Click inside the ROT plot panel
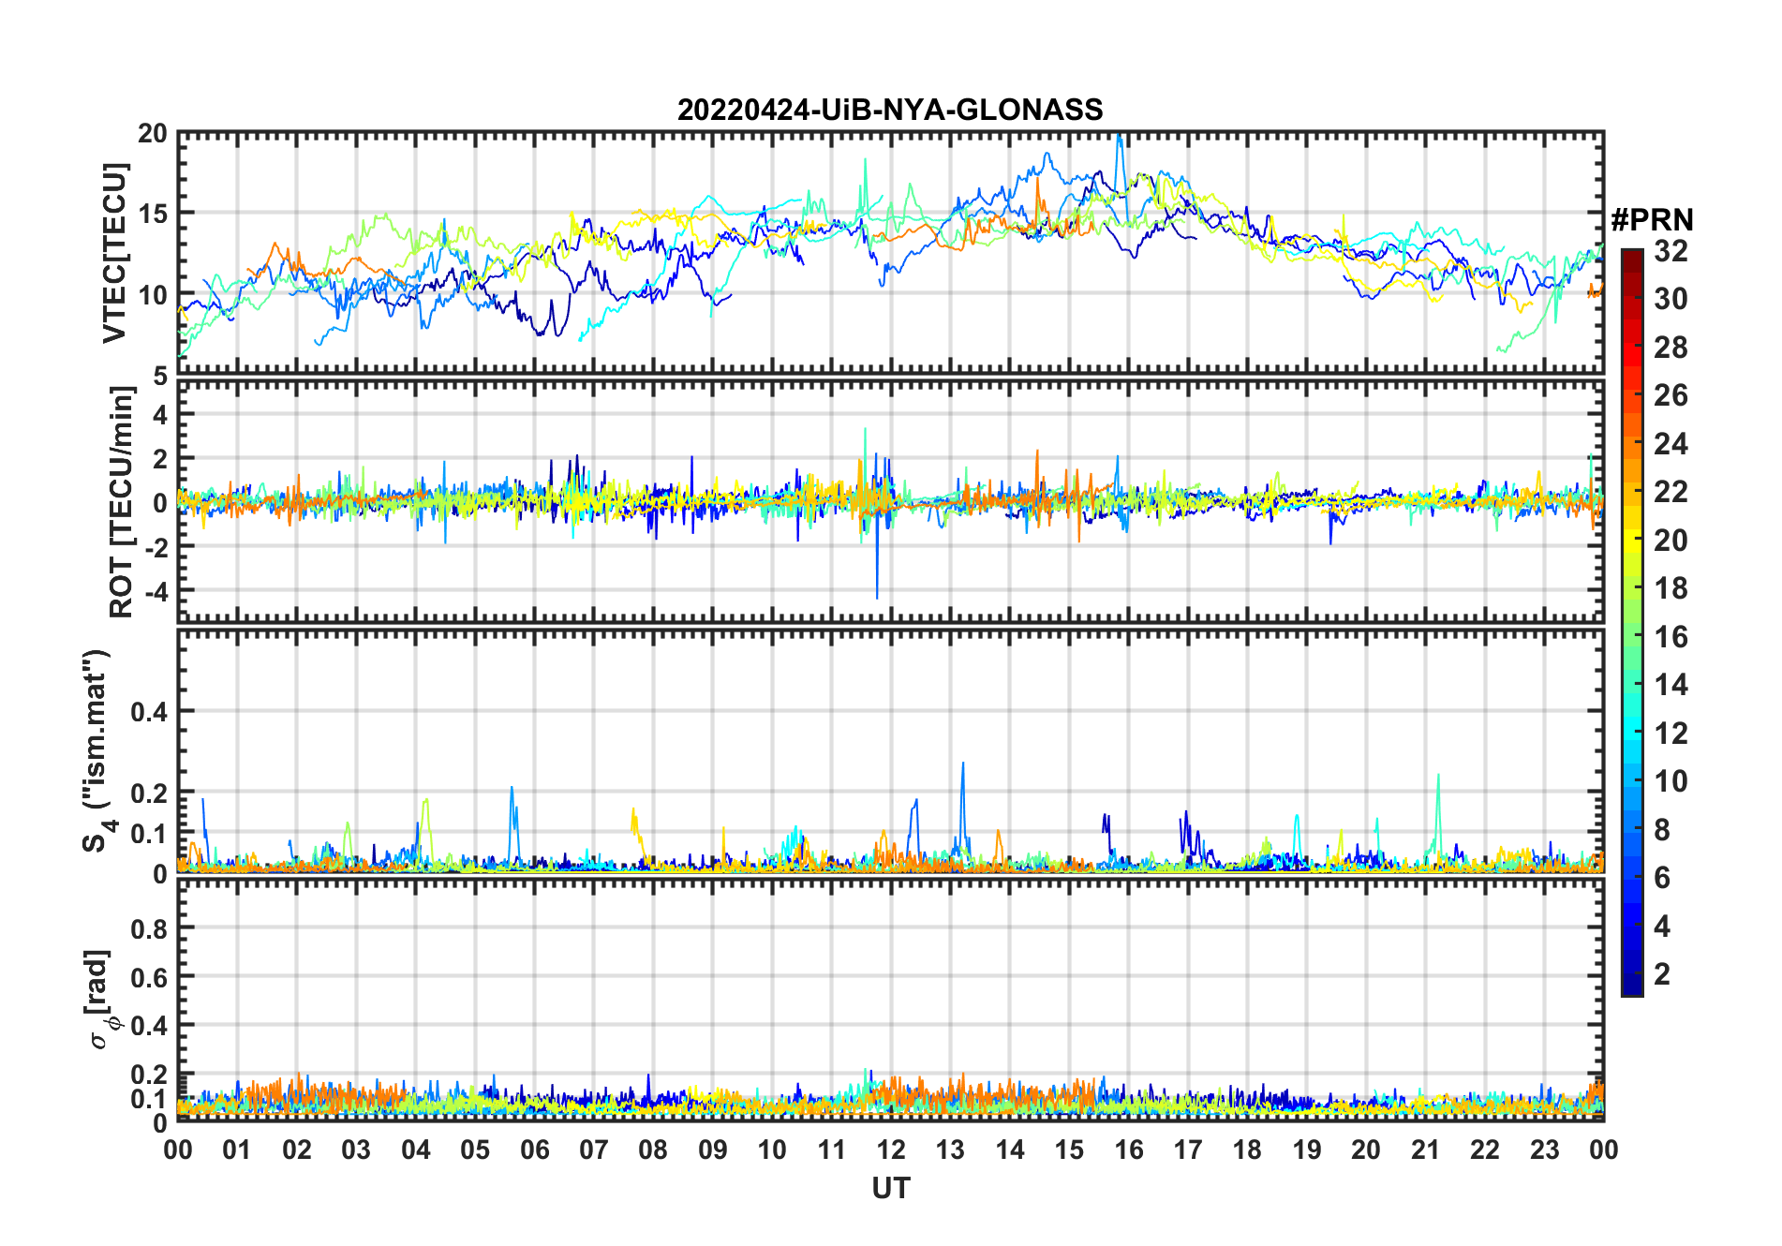 [890, 501]
